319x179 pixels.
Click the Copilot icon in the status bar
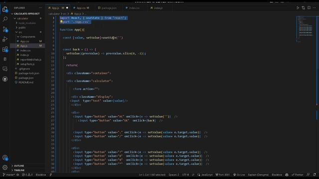point(287,175)
